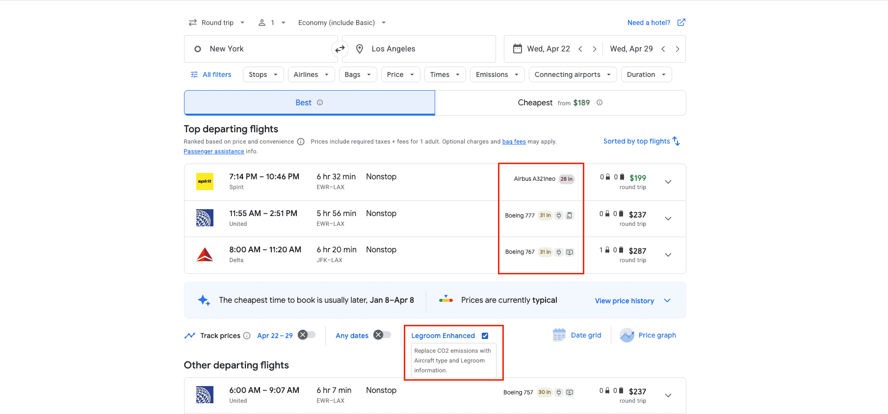Click the Wed, Apr 22 departure date
Screen dimensions: 888x414
pyautogui.click(x=548, y=49)
